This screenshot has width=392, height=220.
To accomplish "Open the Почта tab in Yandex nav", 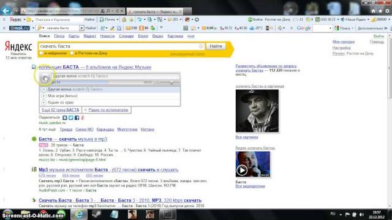I will pos(59,36).
